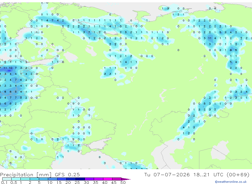Click the legend label '45'

pos(114,182)
